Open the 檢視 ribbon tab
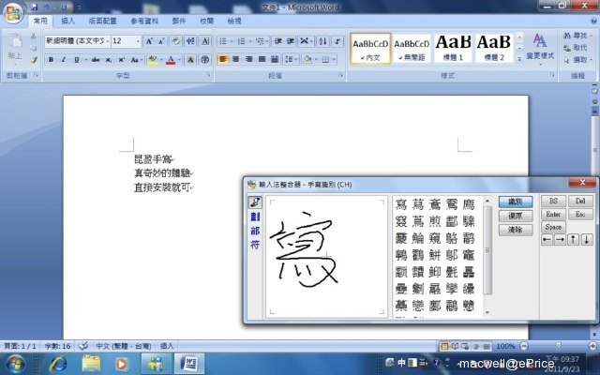 pyautogui.click(x=234, y=21)
